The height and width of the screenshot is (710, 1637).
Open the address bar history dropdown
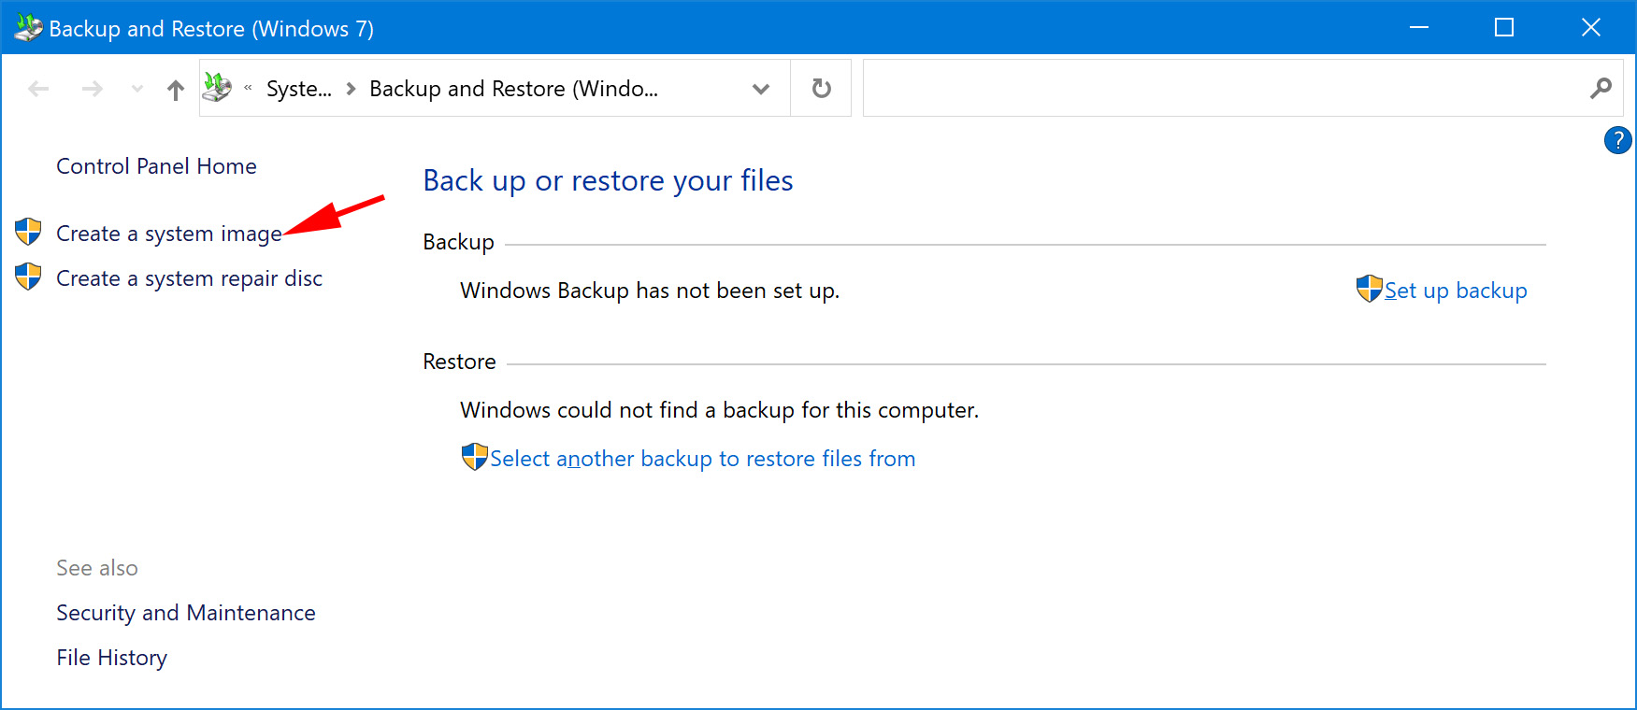coord(761,89)
